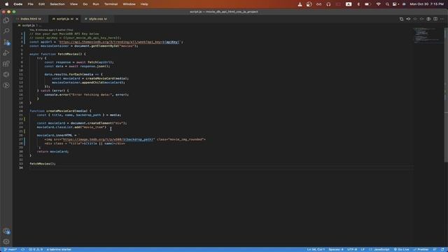Click the notifications bell in status bar

[442, 249]
